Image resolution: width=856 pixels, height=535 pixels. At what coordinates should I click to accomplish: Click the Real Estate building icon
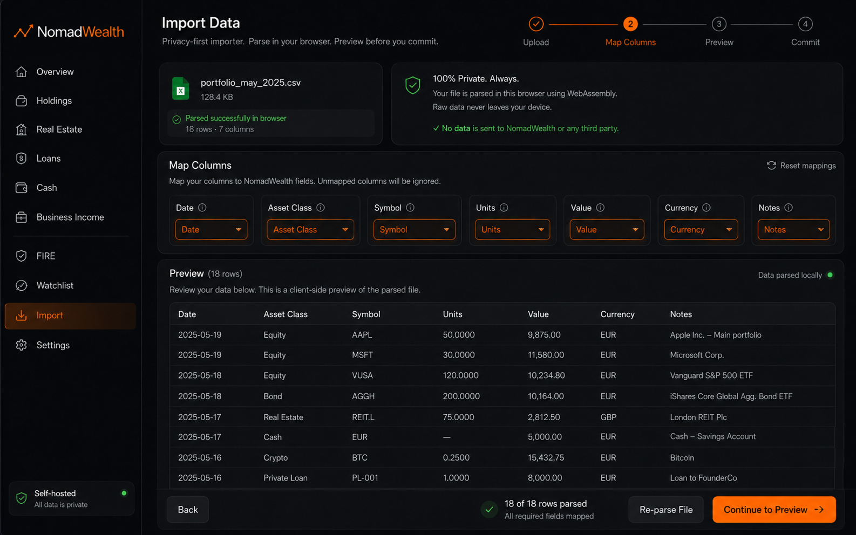(x=21, y=129)
